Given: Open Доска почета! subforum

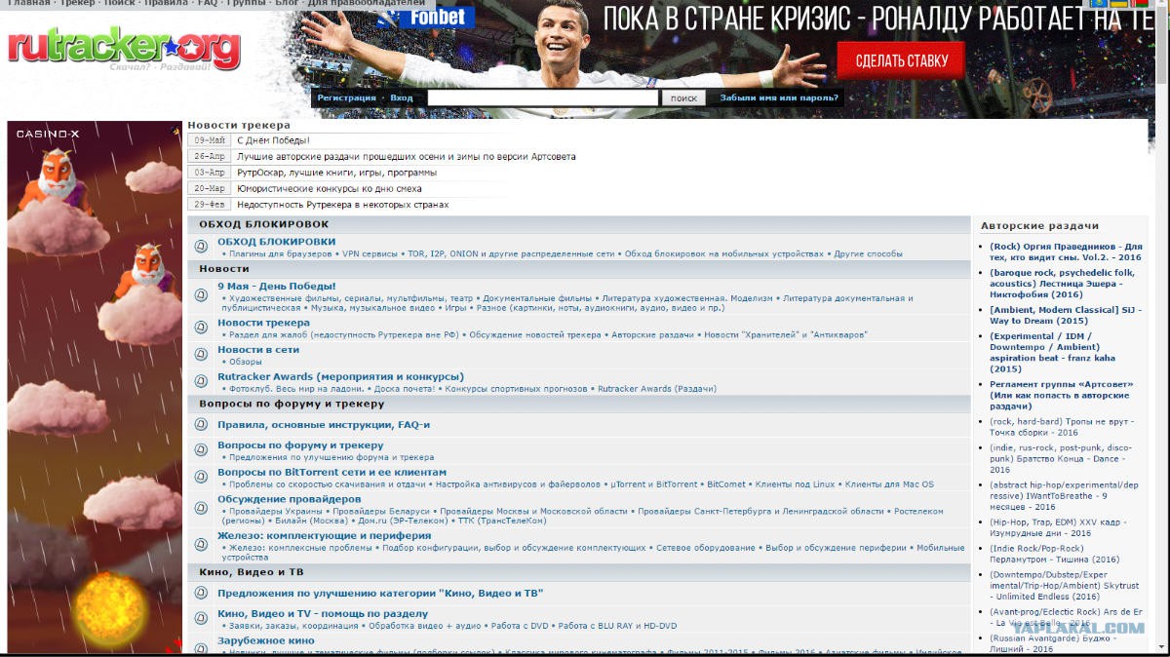Looking at the screenshot, I should (x=403, y=389).
